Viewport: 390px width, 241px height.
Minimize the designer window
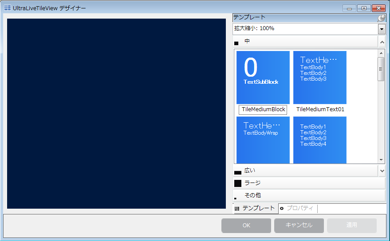coord(349,8)
